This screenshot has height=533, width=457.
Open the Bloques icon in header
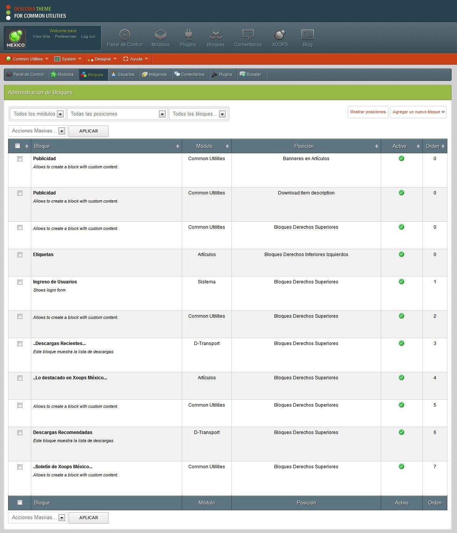[215, 35]
